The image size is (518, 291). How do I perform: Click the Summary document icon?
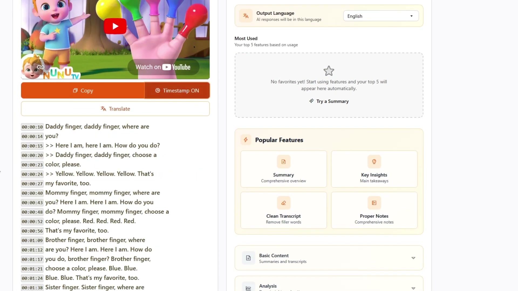pos(284,162)
